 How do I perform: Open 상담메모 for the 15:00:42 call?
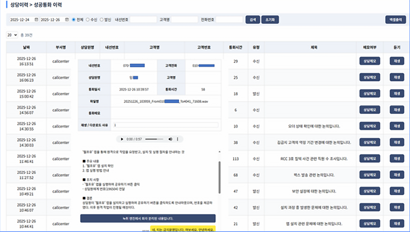click(370, 93)
